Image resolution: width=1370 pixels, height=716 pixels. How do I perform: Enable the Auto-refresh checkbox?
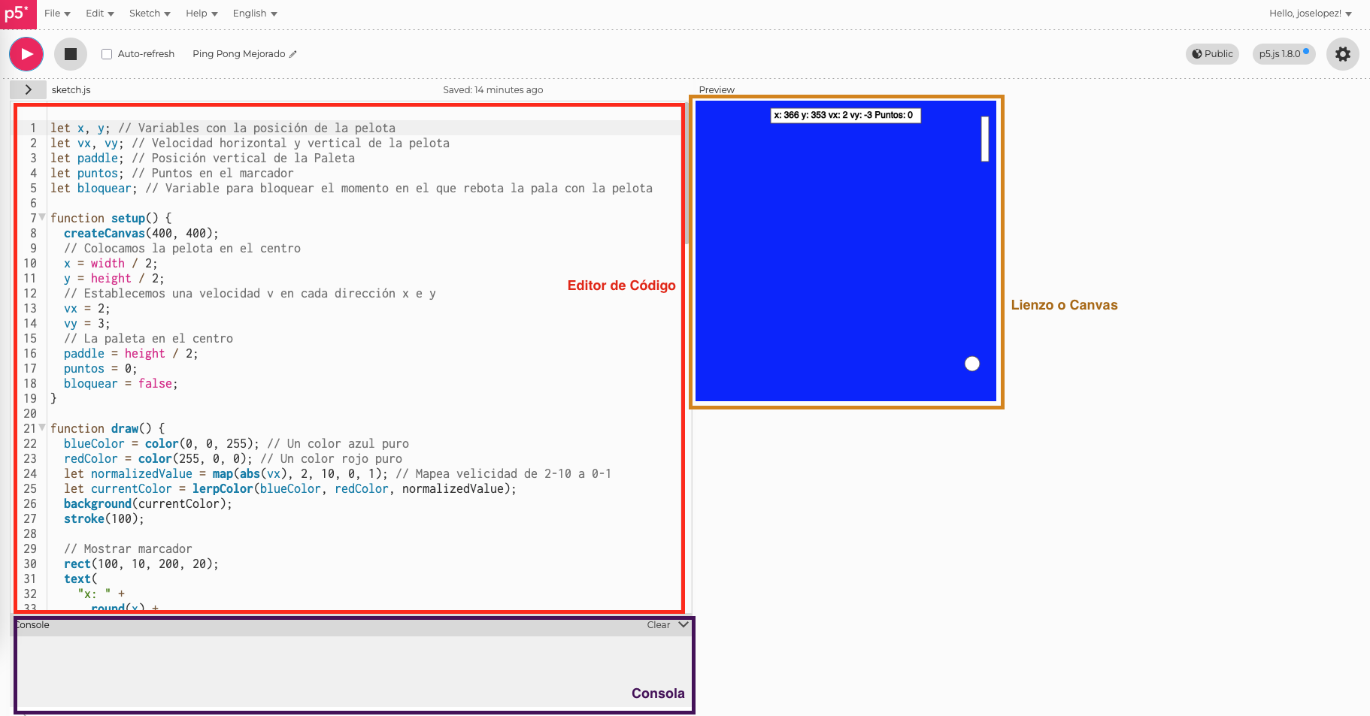click(107, 54)
